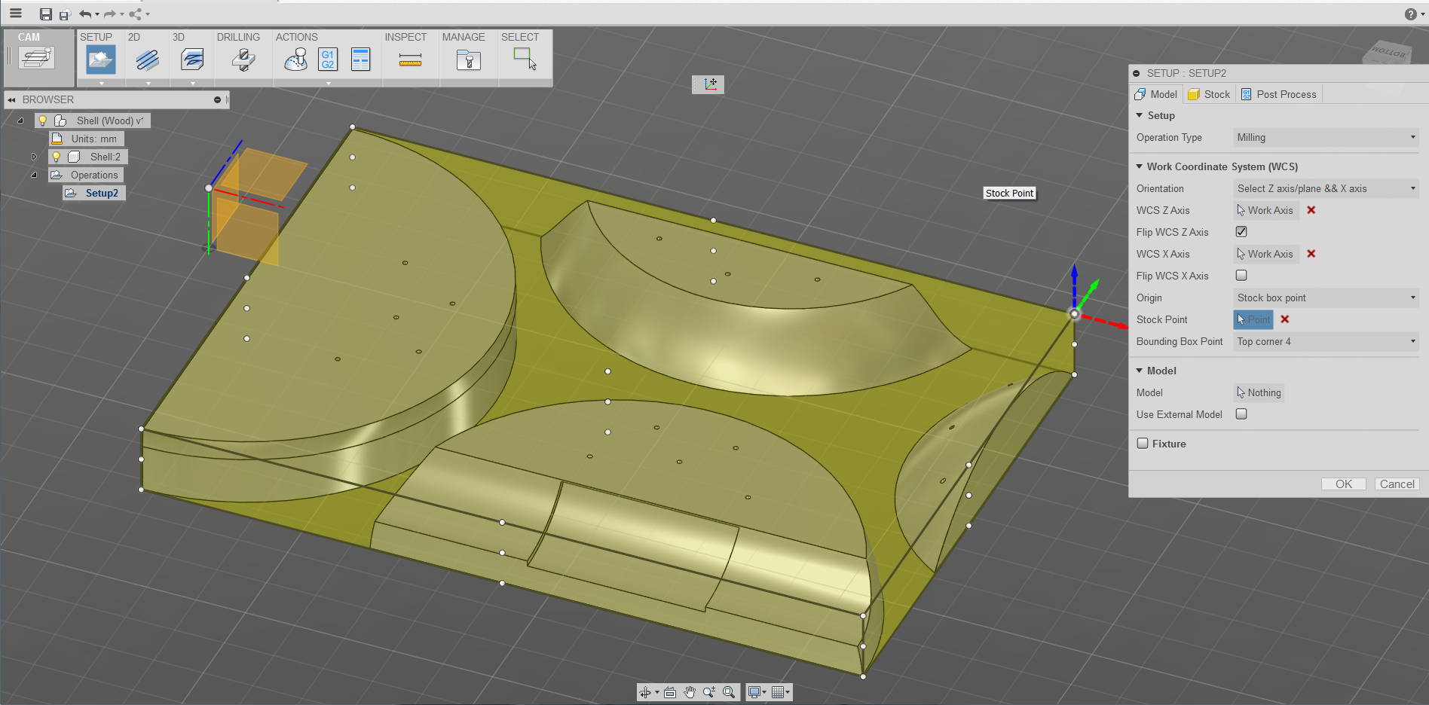Collapse the Setup section
This screenshot has height=705, width=1429.
1140,115
